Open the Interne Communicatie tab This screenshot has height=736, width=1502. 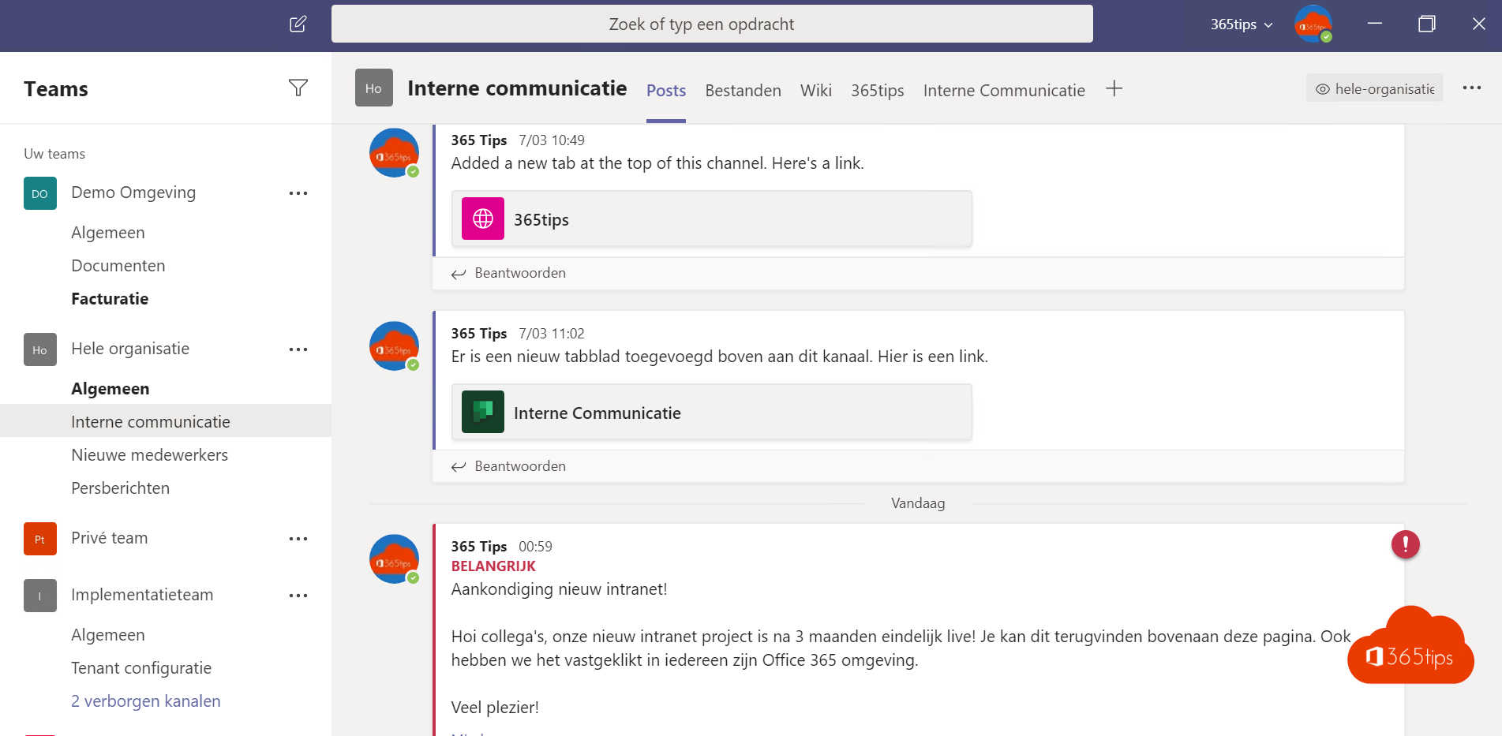tap(1004, 91)
